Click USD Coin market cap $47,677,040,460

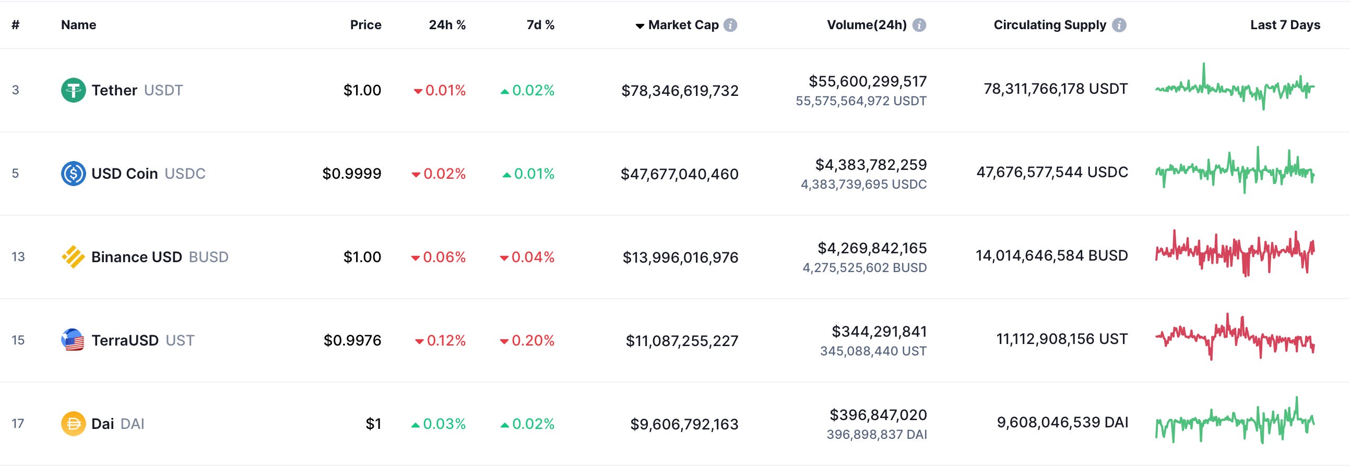[x=680, y=174]
